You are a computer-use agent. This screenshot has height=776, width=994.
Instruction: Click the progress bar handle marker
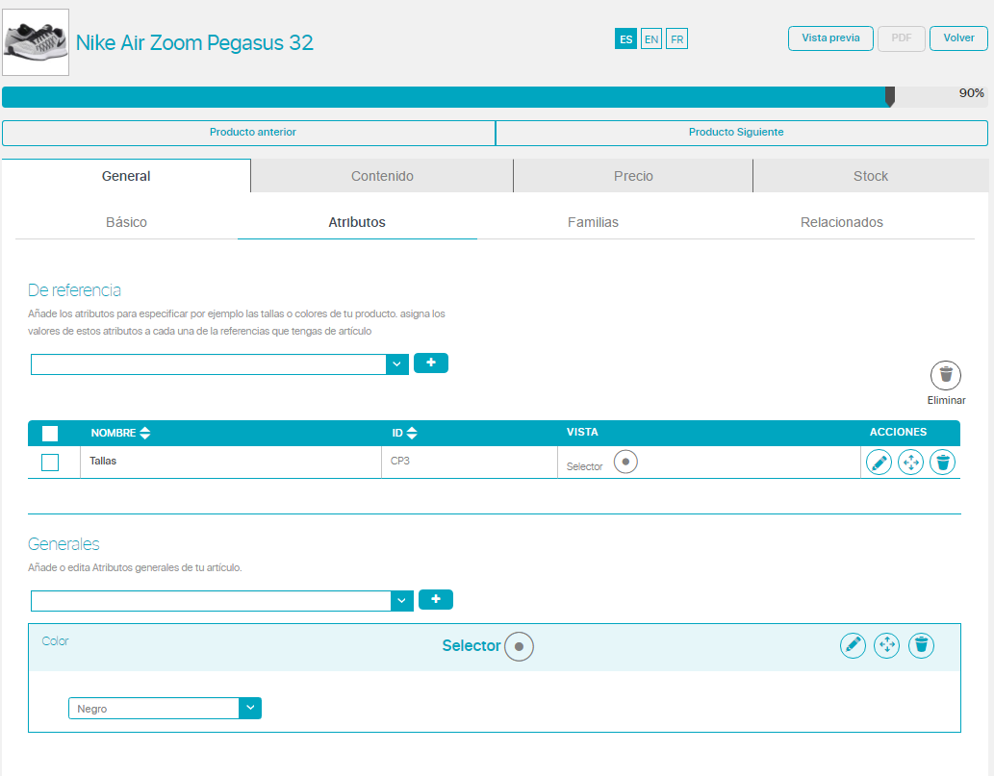(890, 97)
